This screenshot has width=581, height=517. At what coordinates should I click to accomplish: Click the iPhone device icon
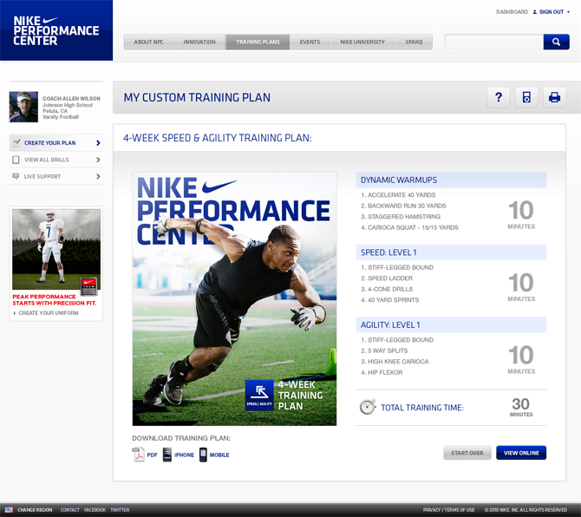tap(167, 455)
